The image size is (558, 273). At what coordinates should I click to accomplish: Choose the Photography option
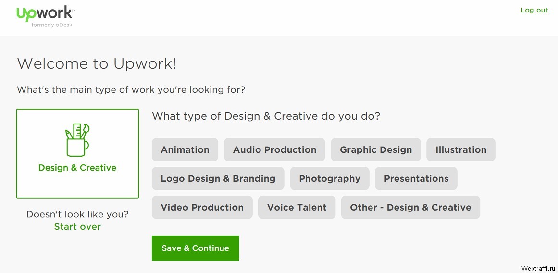(x=330, y=178)
